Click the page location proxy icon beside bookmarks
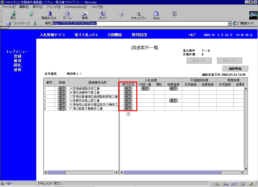The height and width of the screenshot is (187, 258). point(35,23)
